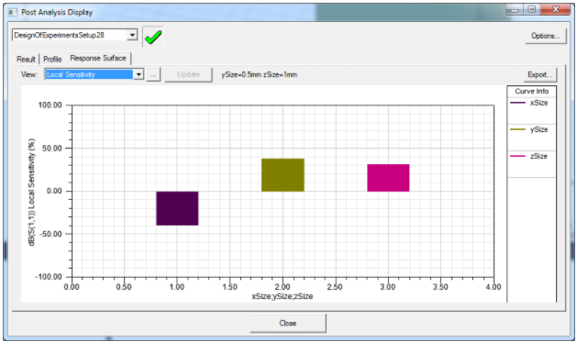Click the 100.00 Y-axis tick label
This screenshot has height=342, width=577.
pyautogui.click(x=50, y=105)
